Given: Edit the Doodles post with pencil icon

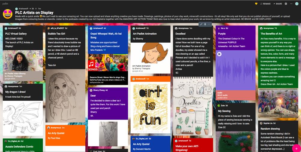Looking at the screenshot, I should 201,24.
